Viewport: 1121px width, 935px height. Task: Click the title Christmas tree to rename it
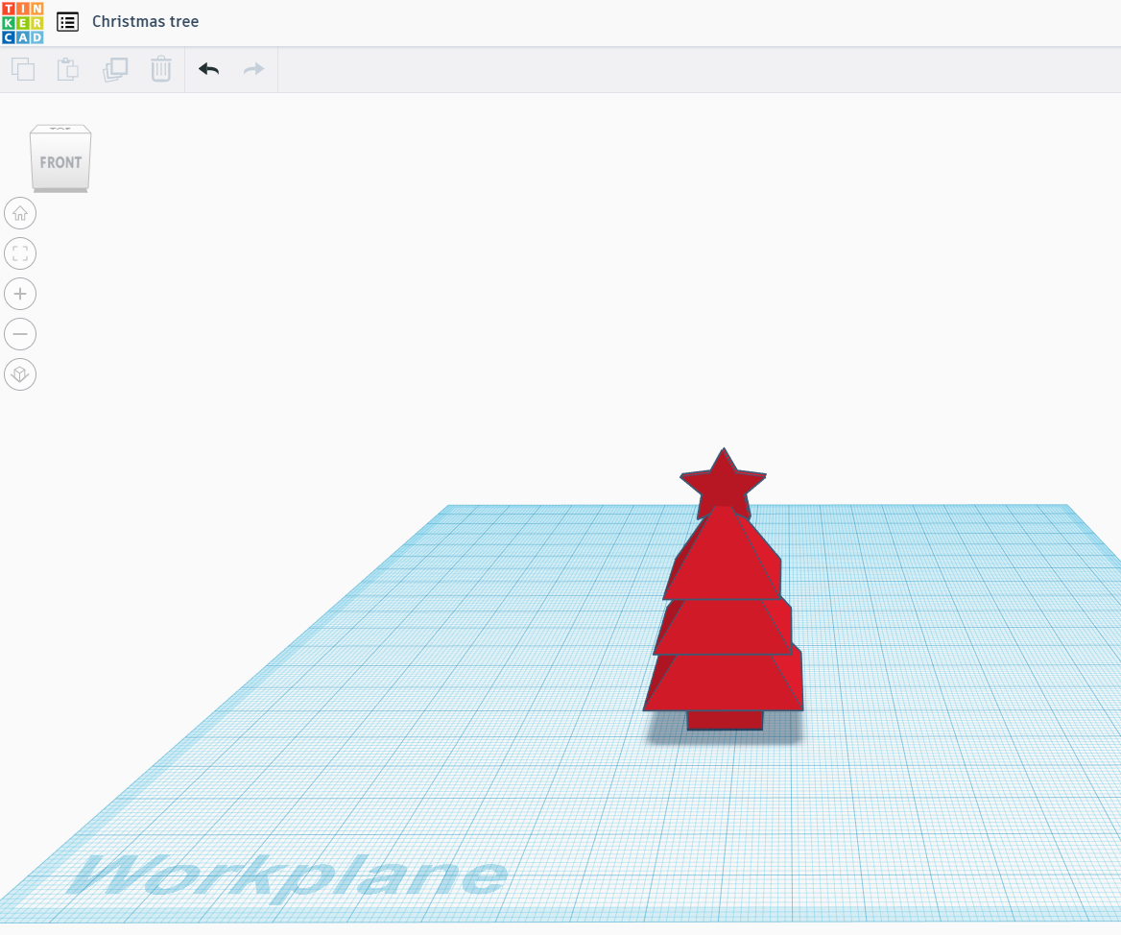coord(145,21)
